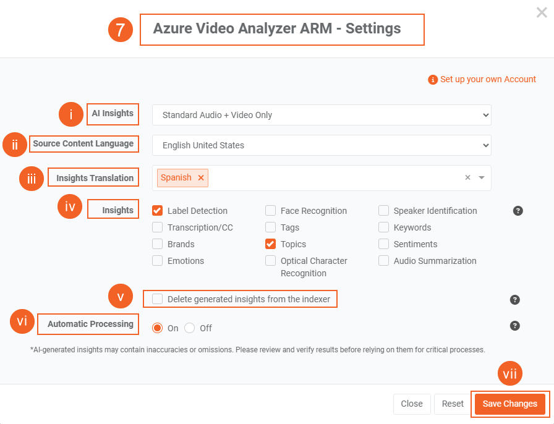The width and height of the screenshot is (554, 424).
Task: Check Delete generated insights from the indexer
Action: [158, 299]
